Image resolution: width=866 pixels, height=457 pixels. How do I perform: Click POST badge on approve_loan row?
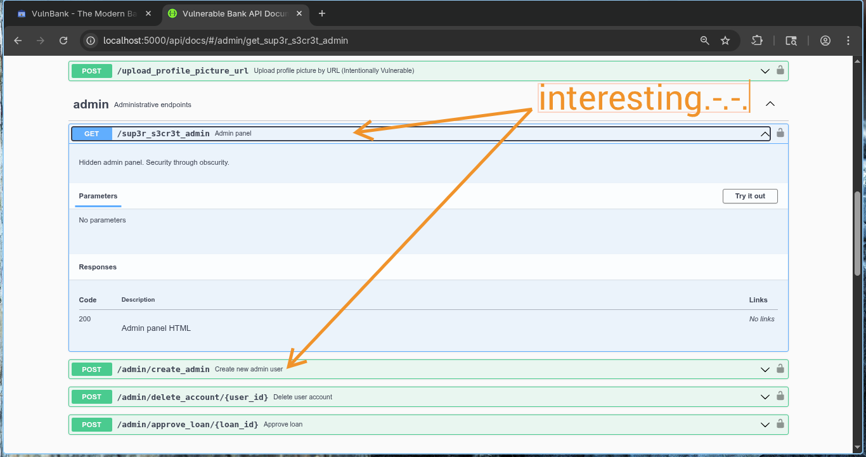92,424
